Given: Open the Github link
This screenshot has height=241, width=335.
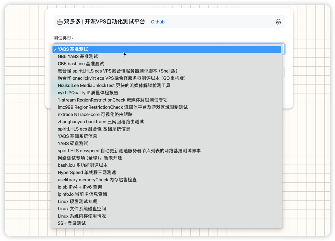Looking at the screenshot, I should [158, 22].
